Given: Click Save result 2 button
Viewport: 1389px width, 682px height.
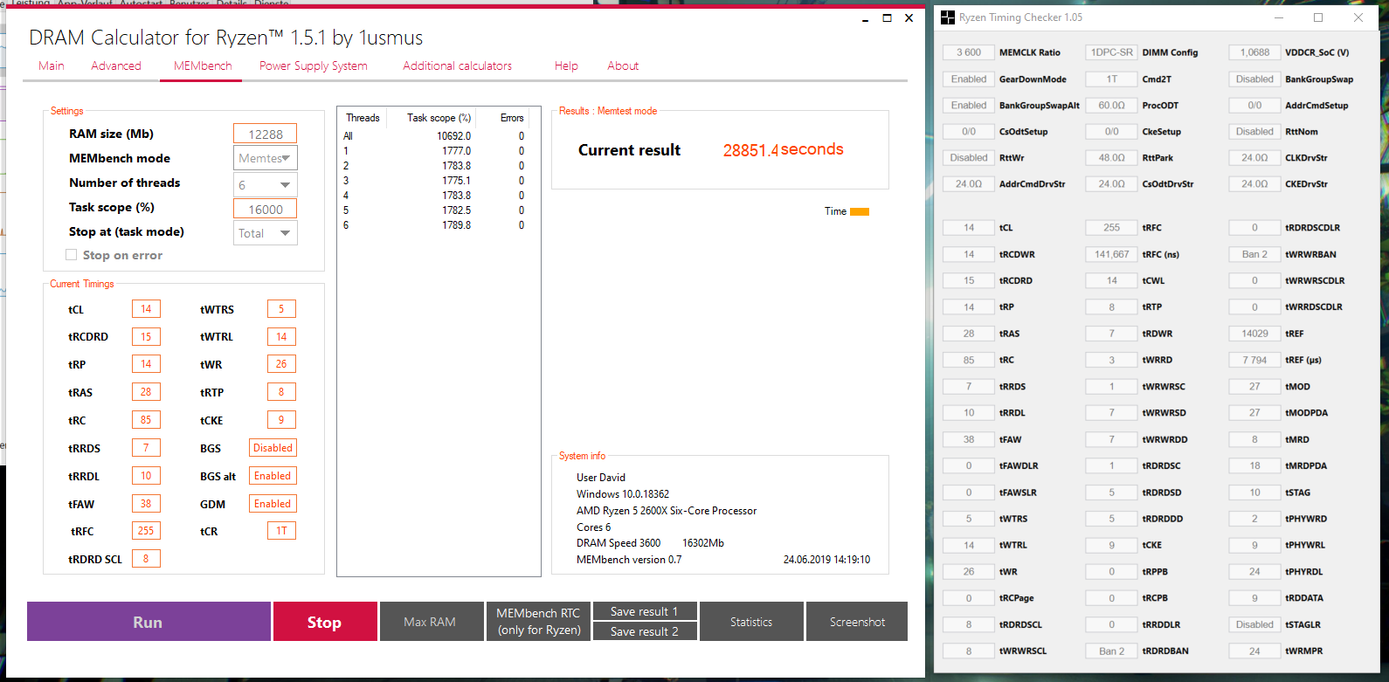Looking at the screenshot, I should pyautogui.click(x=645, y=631).
